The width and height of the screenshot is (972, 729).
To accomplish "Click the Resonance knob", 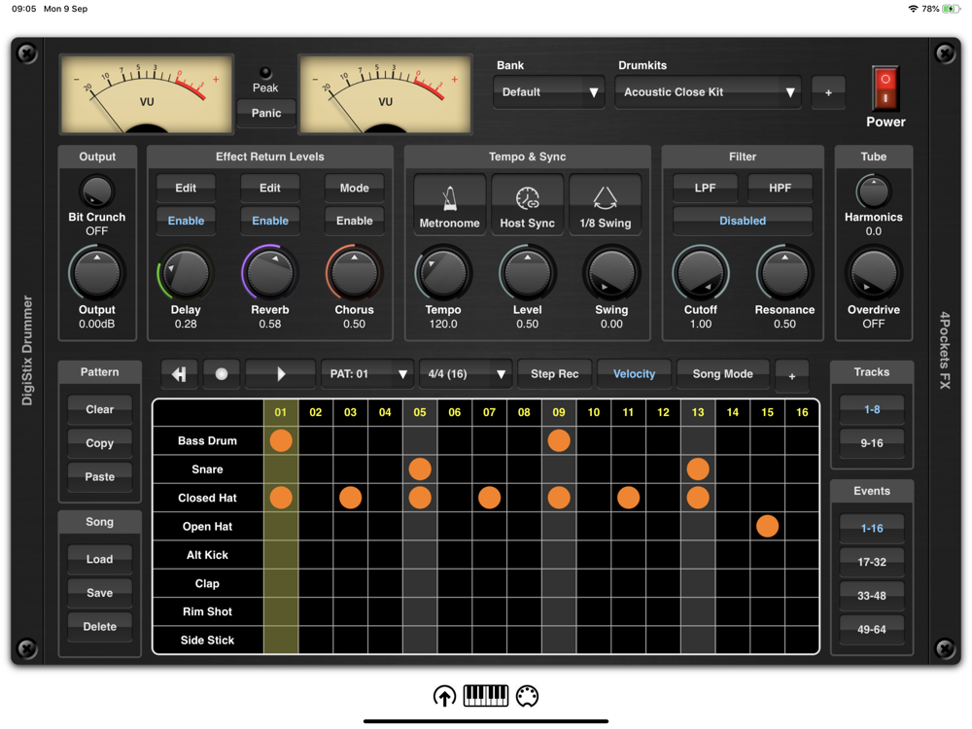I will 784,273.
